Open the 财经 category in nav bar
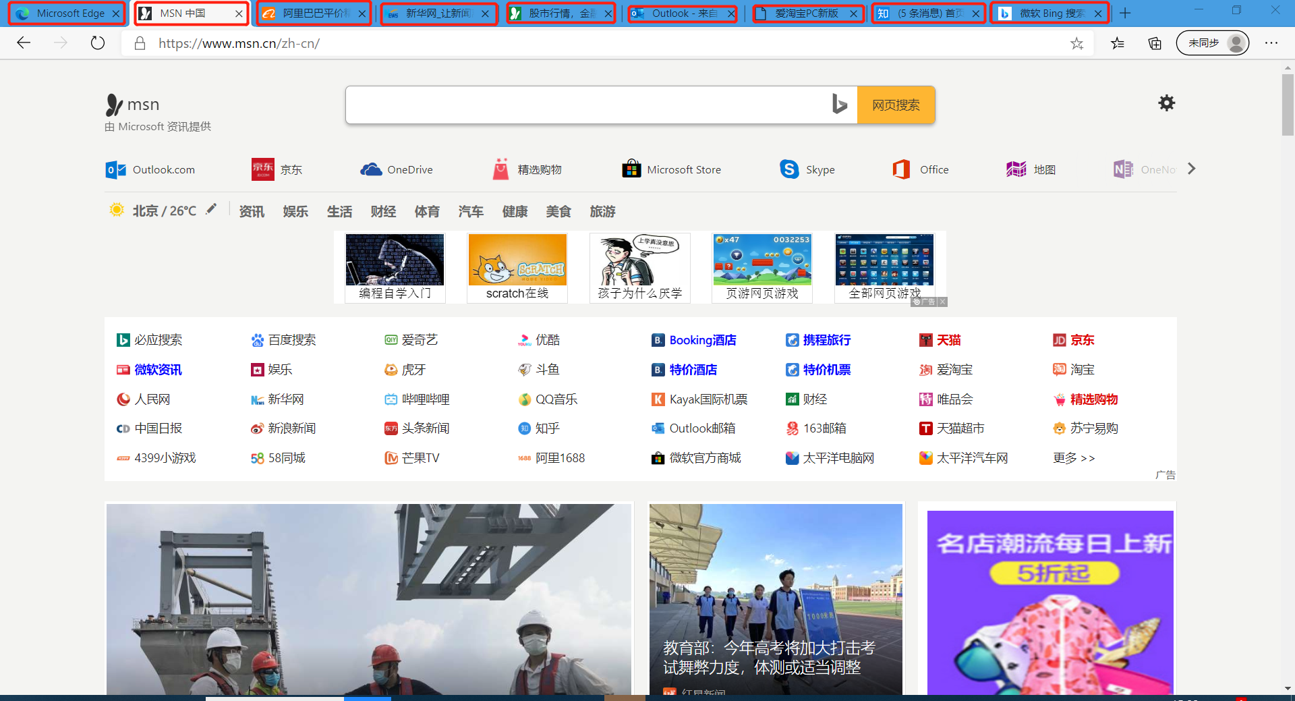The height and width of the screenshot is (701, 1295). [383, 211]
